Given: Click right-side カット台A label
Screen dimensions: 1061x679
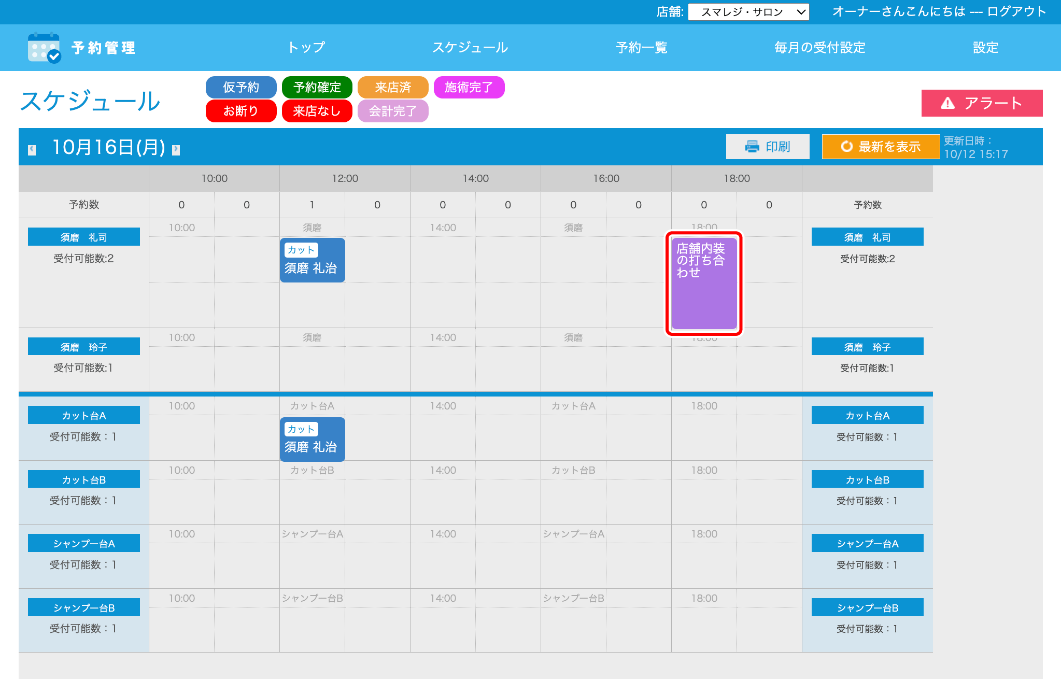Looking at the screenshot, I should tap(868, 415).
